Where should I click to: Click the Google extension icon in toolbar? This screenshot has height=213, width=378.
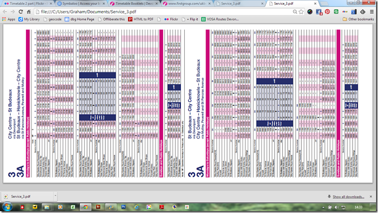click(353, 12)
